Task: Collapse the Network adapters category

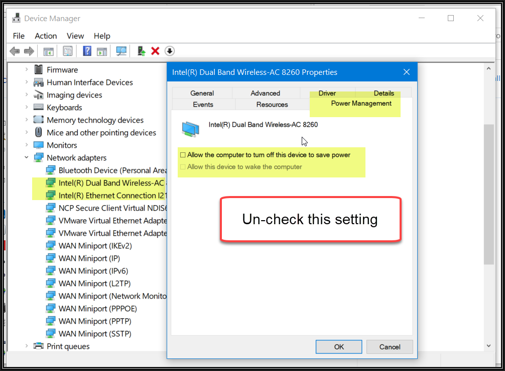Action: (x=27, y=158)
